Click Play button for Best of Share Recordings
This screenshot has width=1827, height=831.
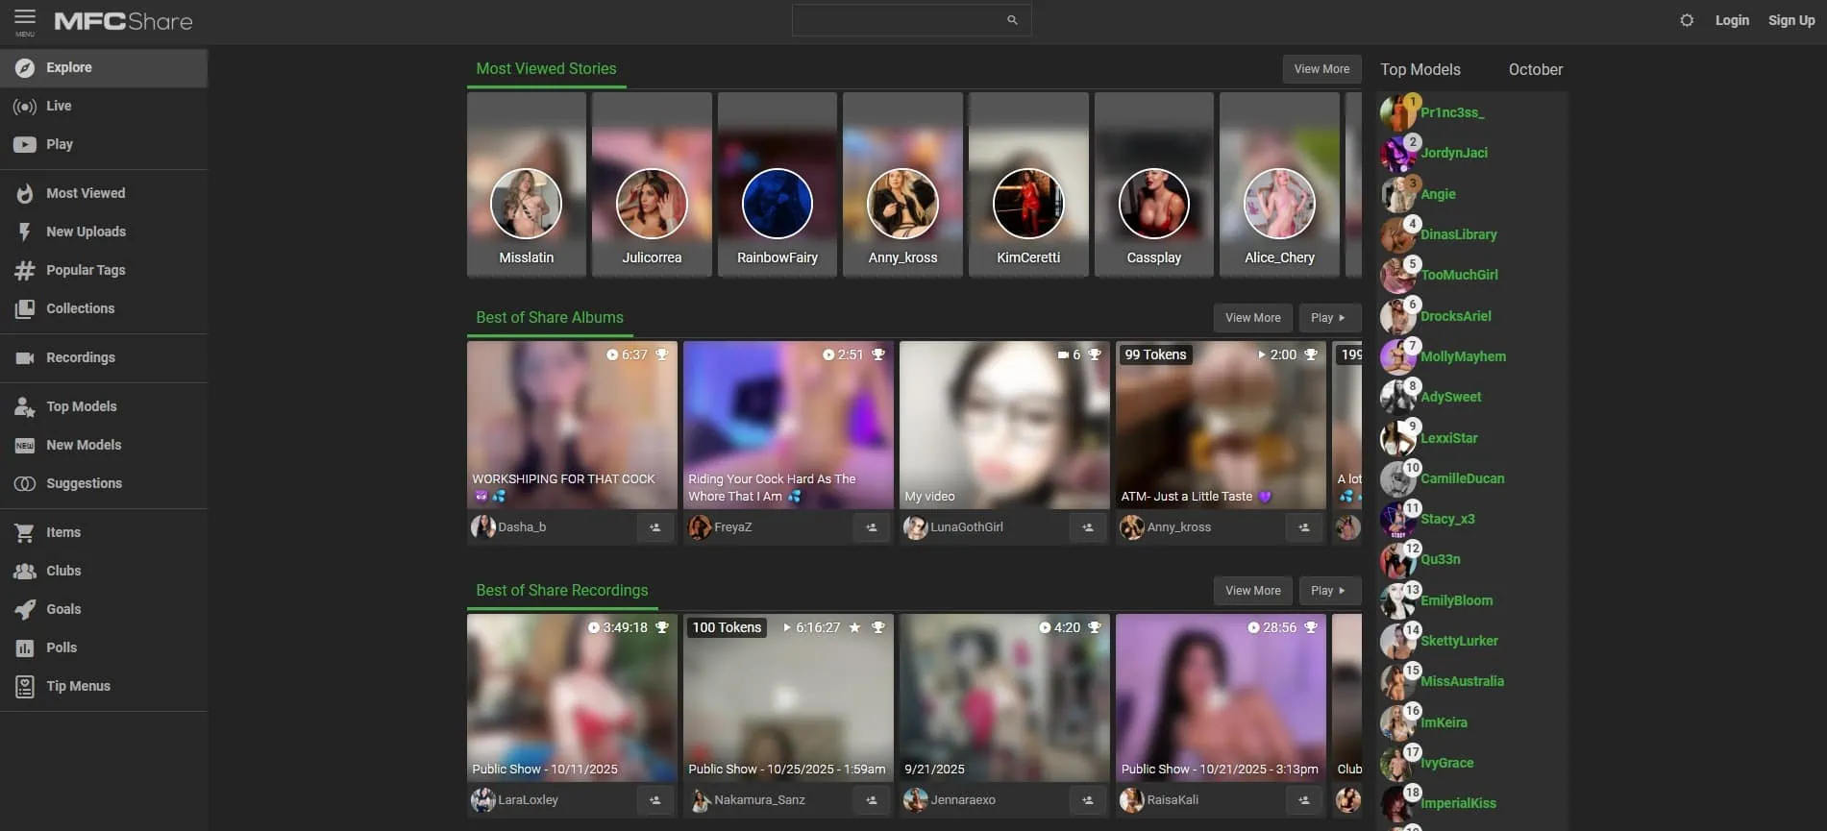click(x=1328, y=591)
